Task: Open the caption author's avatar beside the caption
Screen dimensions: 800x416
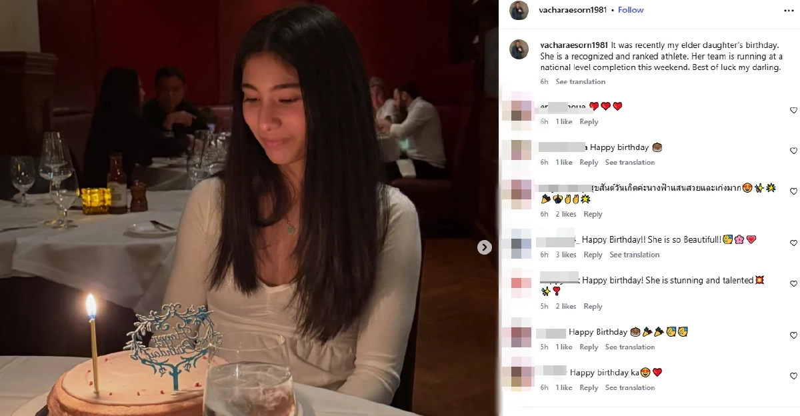Action: pos(519,49)
